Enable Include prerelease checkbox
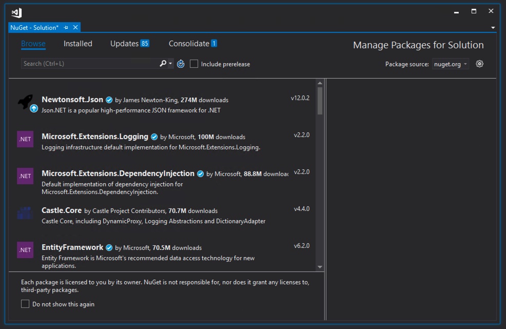The width and height of the screenshot is (506, 329). pos(194,64)
